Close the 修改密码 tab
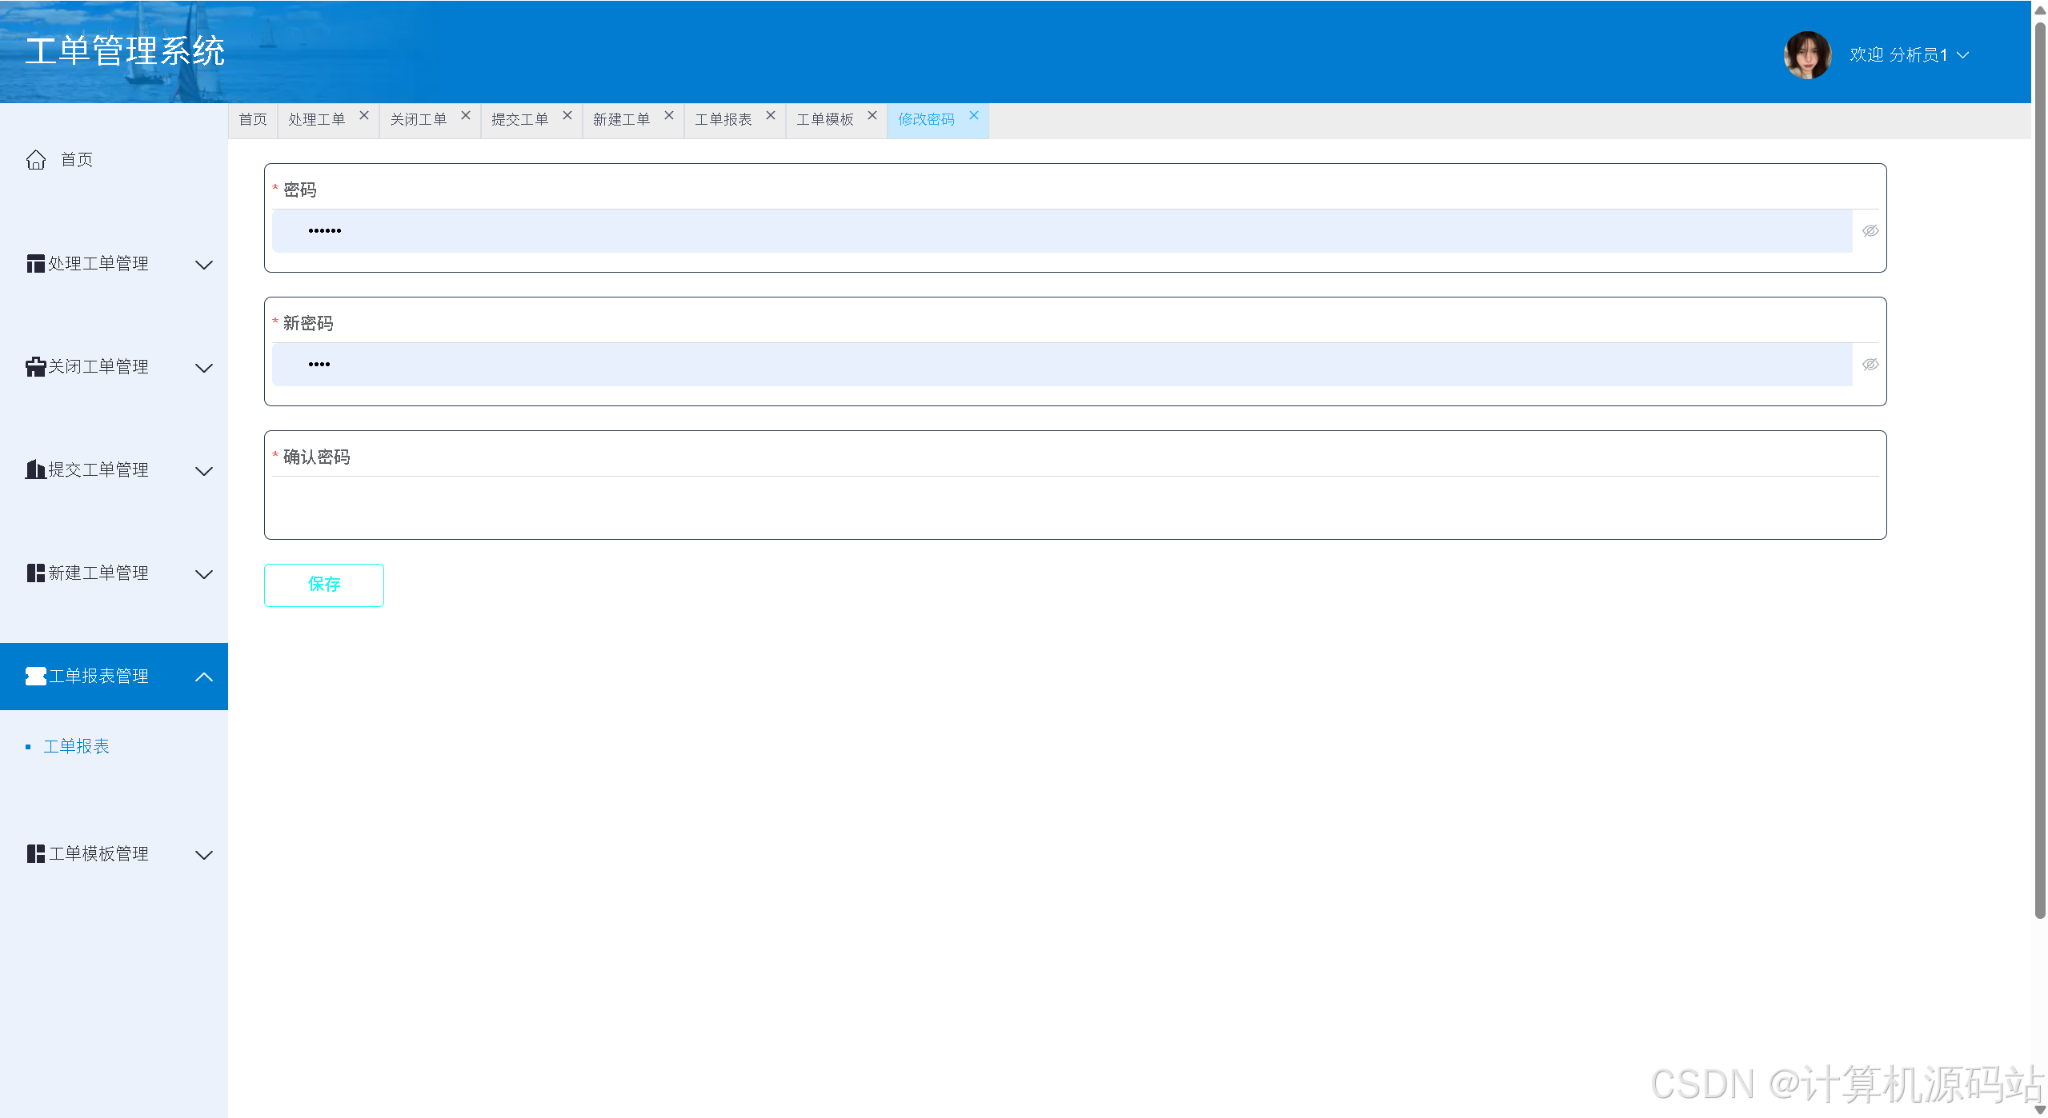 coord(973,116)
